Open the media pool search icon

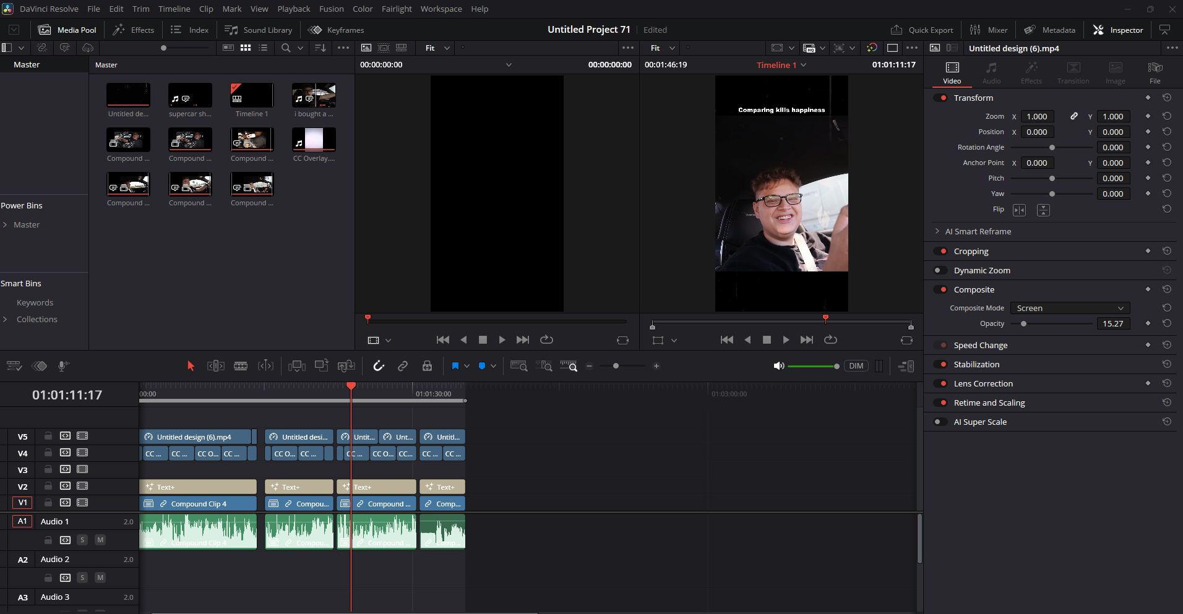click(286, 48)
